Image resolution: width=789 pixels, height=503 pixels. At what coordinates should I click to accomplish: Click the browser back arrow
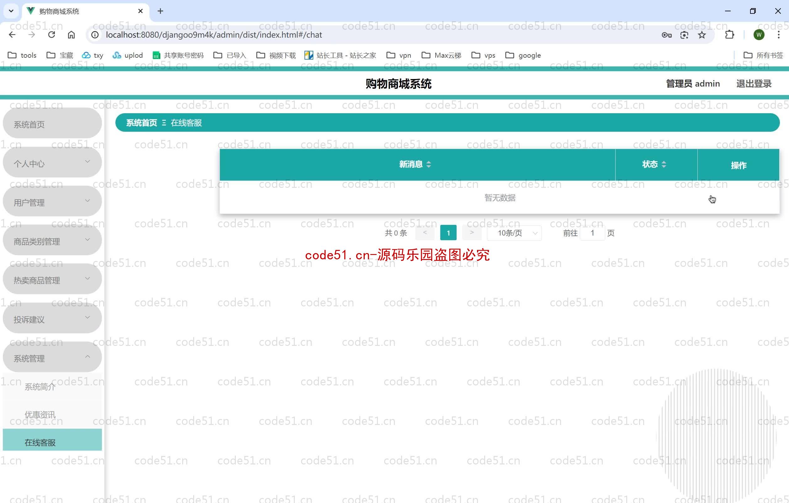(12, 35)
